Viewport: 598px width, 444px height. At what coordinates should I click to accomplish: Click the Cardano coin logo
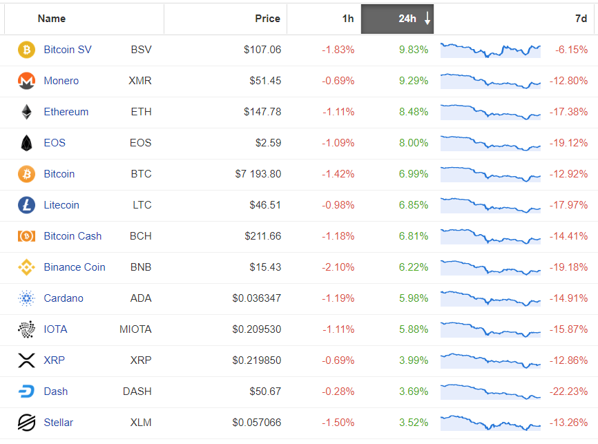point(26,298)
